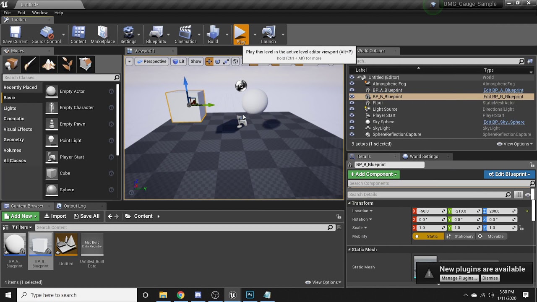Click the Save All button
Screen dimensions: 537x302
pyautogui.click(x=86, y=216)
